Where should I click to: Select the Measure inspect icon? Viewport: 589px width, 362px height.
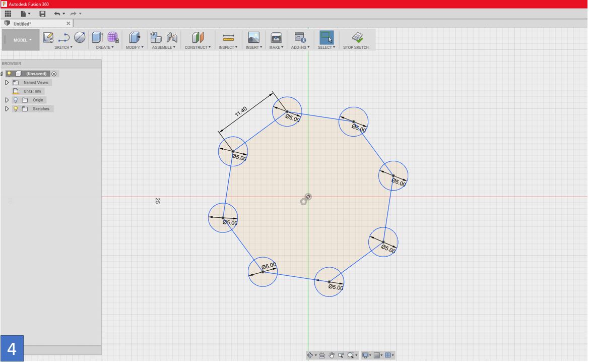tap(228, 37)
